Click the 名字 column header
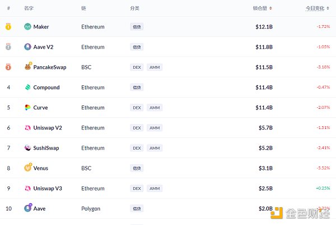This screenshot has width=336, height=225. click(29, 8)
